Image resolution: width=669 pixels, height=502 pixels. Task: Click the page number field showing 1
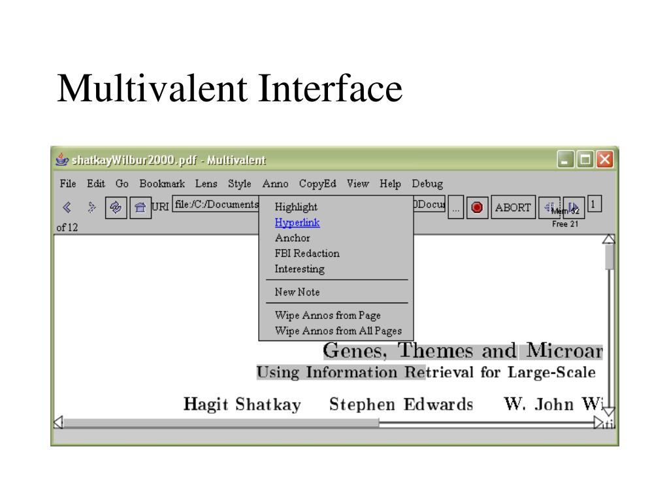coord(595,204)
